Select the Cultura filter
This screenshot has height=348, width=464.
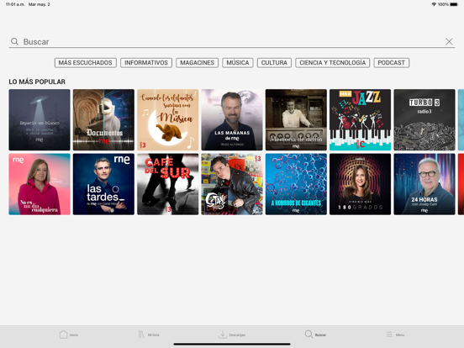[x=274, y=63]
